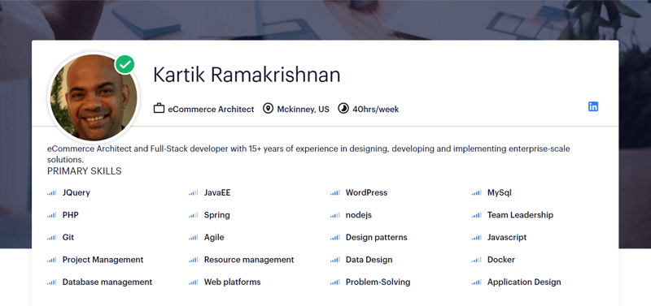This screenshot has height=306, width=651.
Task: Click the skill level bars next to Javascript
Action: pyautogui.click(x=477, y=238)
